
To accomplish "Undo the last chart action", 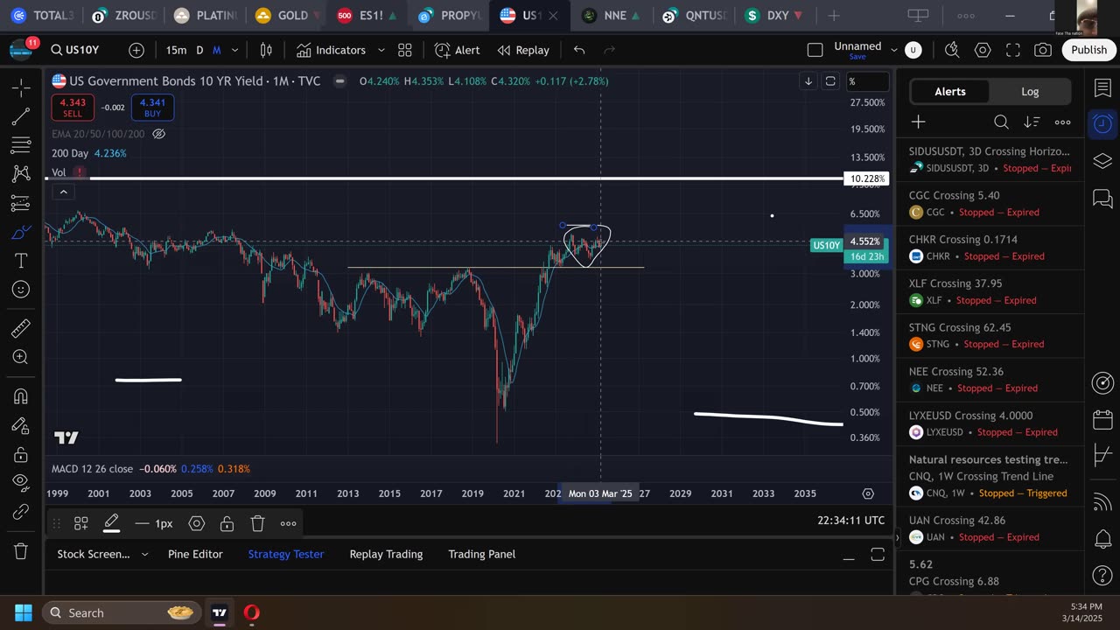I will pos(579,50).
